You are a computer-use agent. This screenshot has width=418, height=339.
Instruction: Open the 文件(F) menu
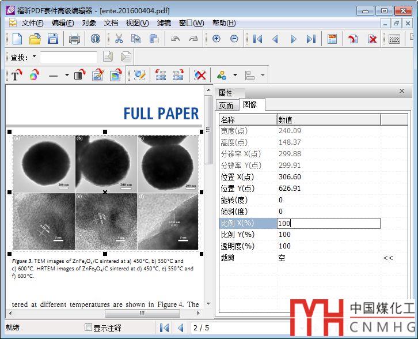click(32, 23)
